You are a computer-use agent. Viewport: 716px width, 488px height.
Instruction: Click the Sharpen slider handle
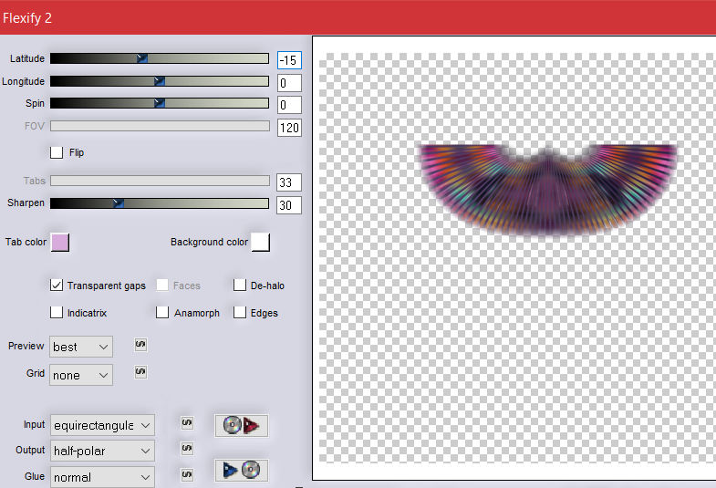(x=119, y=203)
